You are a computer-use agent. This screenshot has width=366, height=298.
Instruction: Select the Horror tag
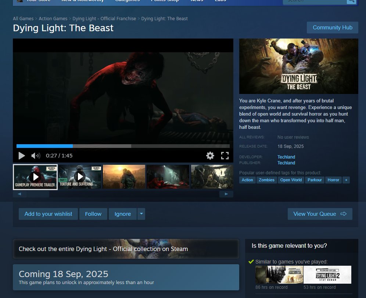pyautogui.click(x=333, y=180)
